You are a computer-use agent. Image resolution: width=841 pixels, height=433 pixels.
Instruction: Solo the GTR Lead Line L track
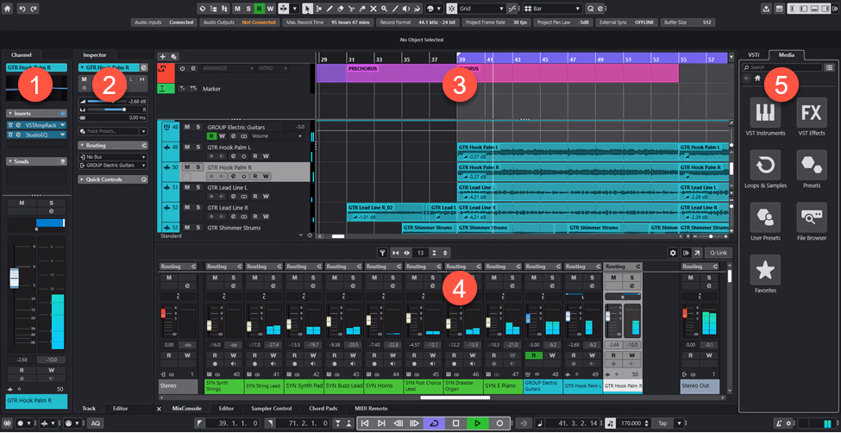pos(198,187)
